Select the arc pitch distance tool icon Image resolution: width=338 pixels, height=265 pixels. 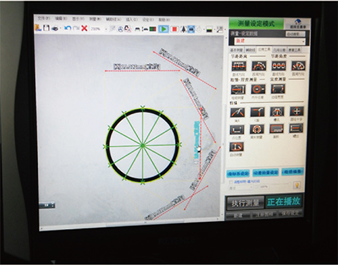259,66
